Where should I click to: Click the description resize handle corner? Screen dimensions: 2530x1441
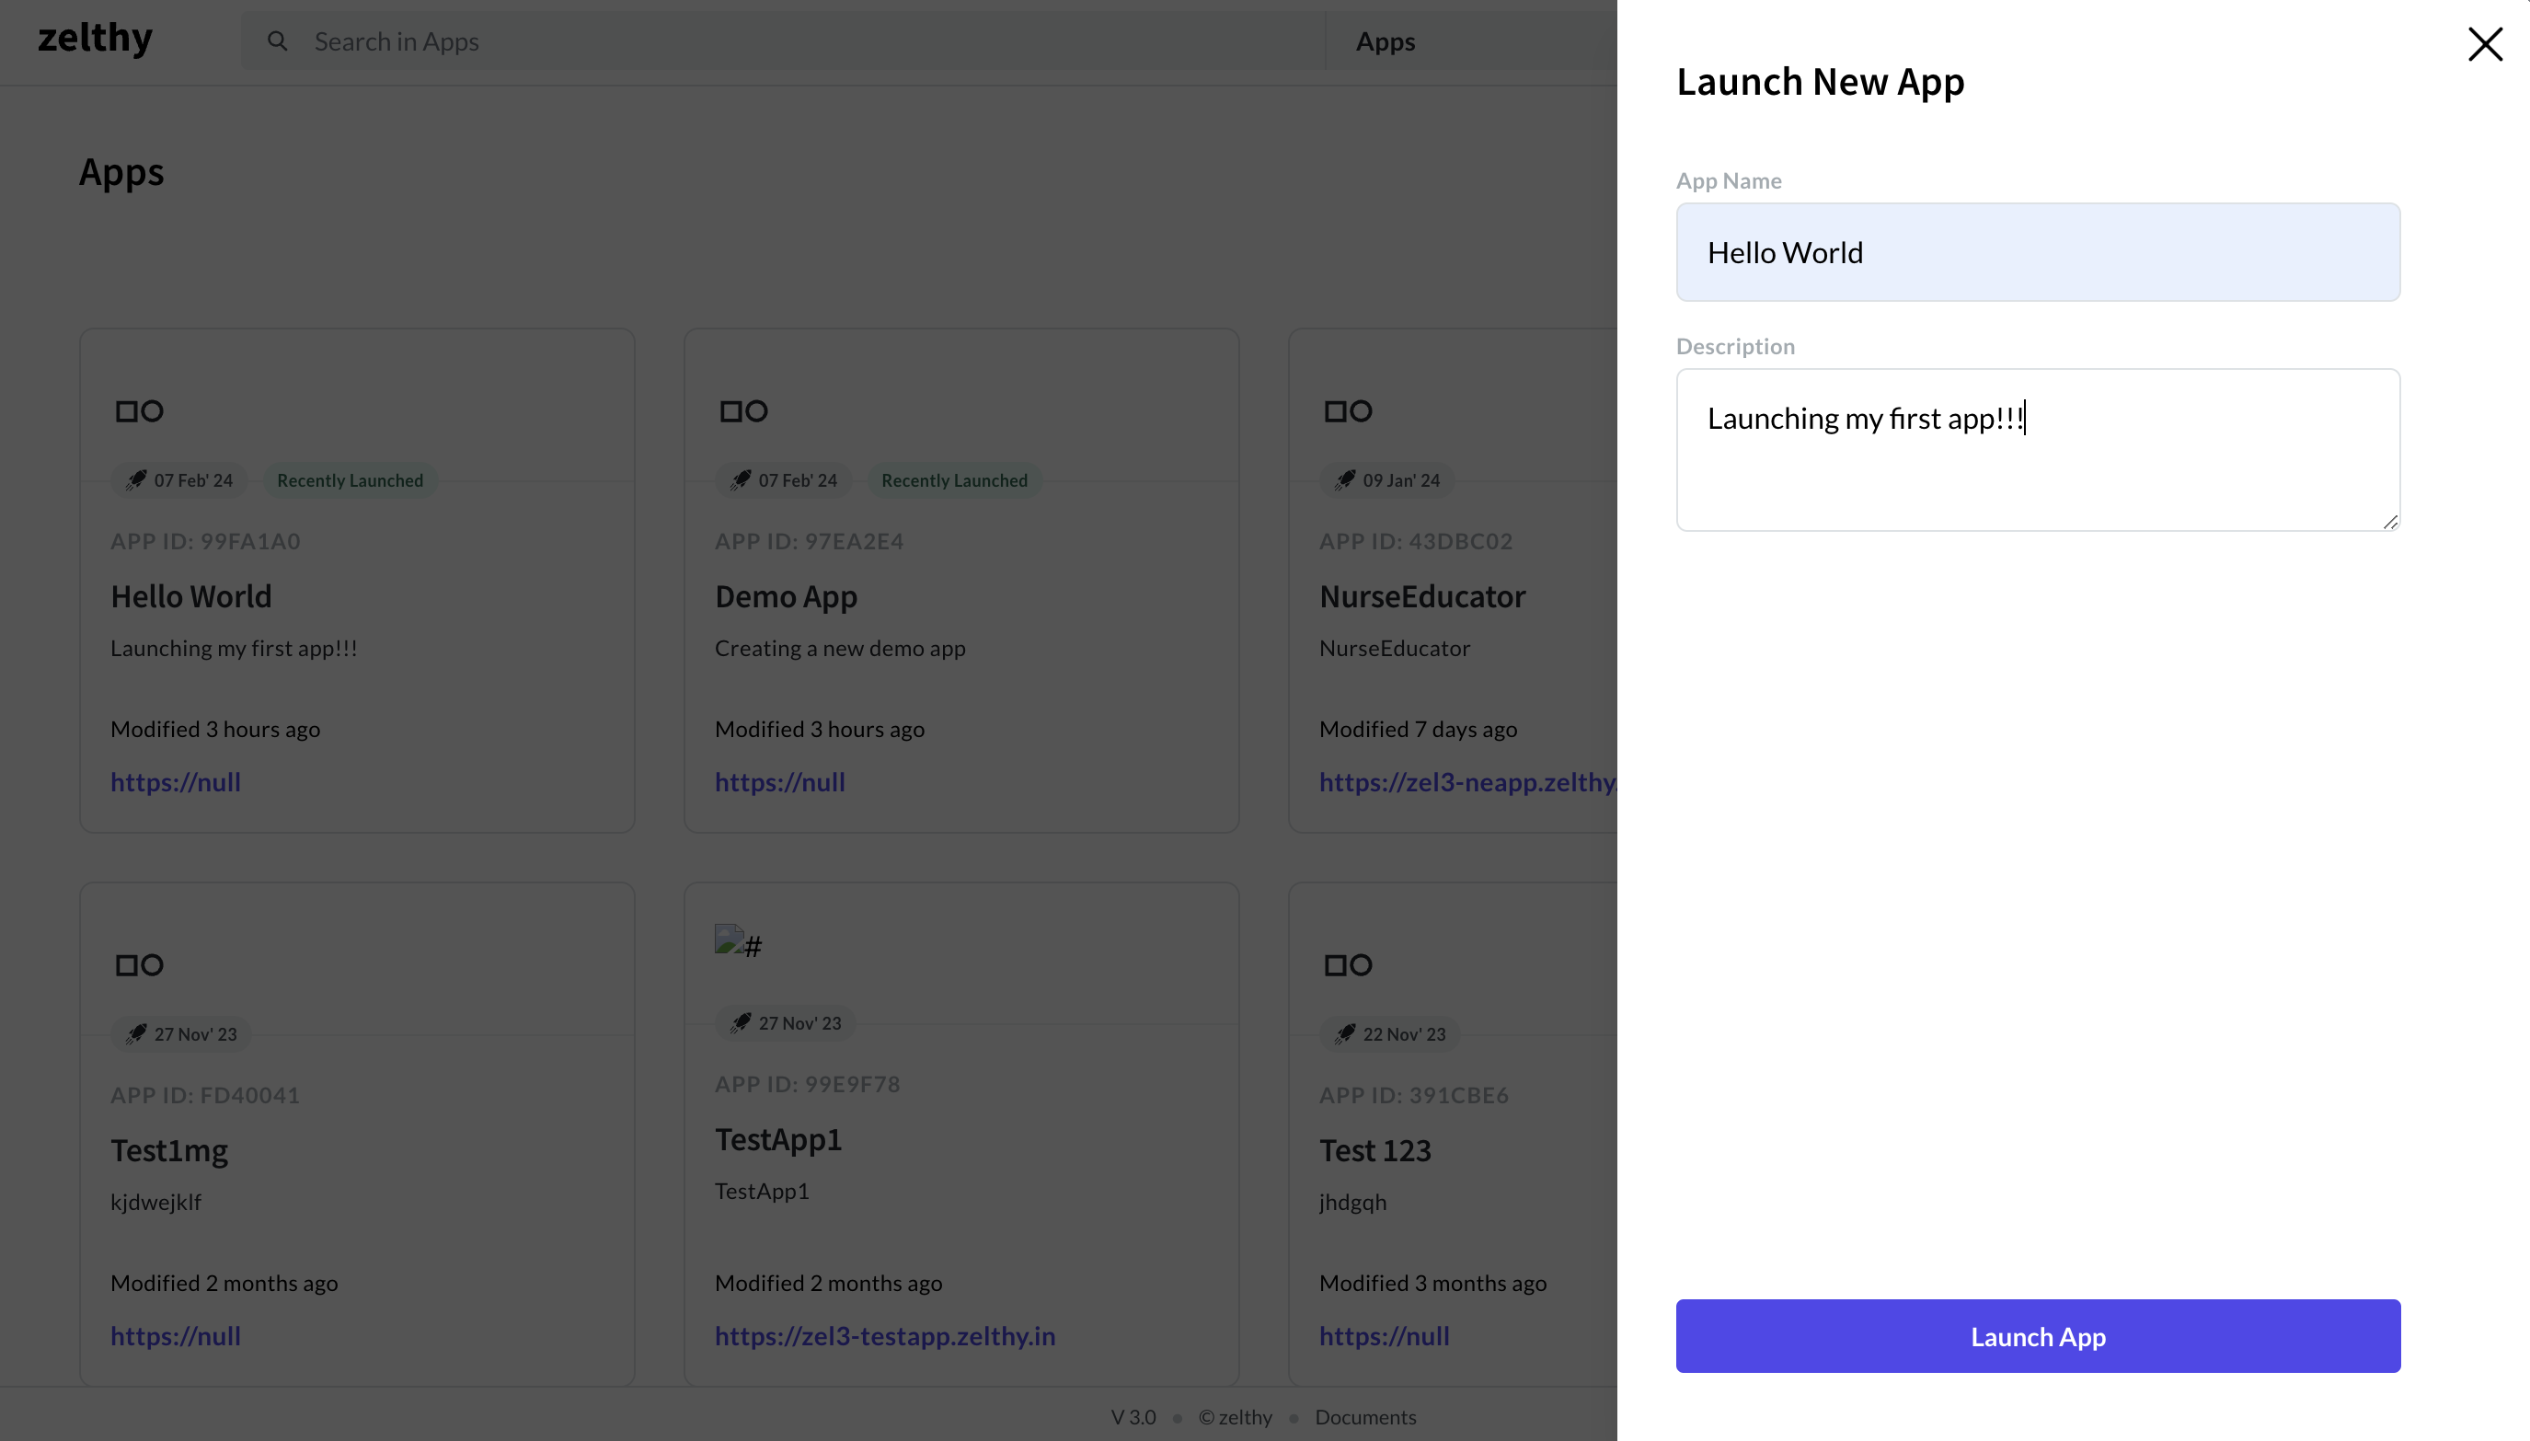[x=2390, y=522]
